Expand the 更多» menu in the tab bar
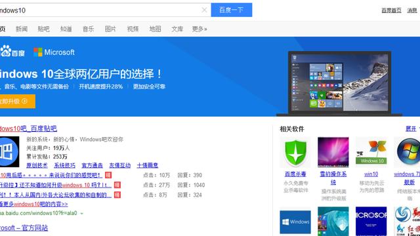Viewport: 420px width, 236px height. click(x=199, y=29)
